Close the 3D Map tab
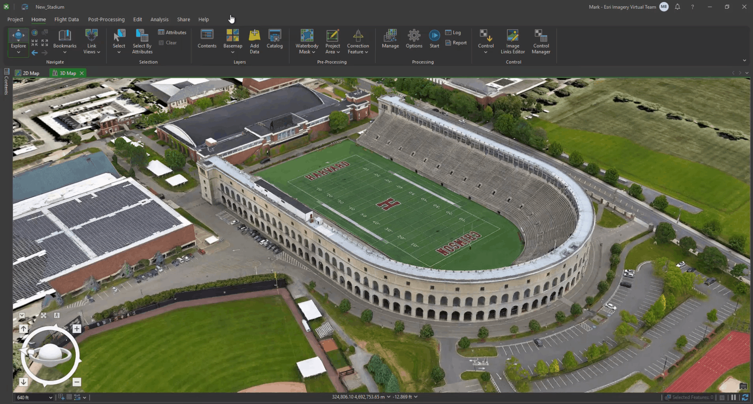The height and width of the screenshot is (404, 753). (82, 73)
